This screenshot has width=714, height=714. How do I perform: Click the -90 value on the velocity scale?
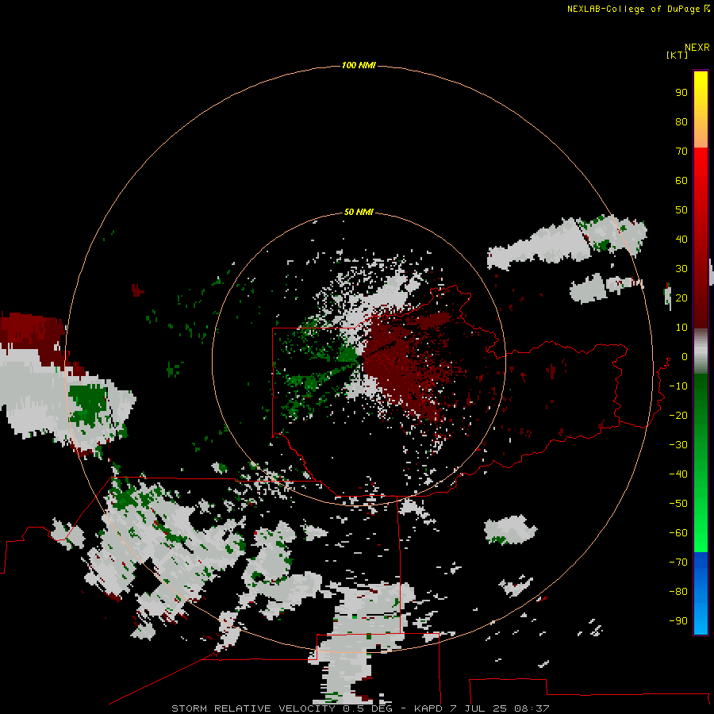pos(678,621)
